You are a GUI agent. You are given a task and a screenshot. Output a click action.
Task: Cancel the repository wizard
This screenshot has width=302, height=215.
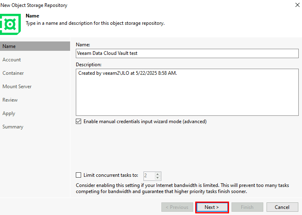[x=282, y=207]
